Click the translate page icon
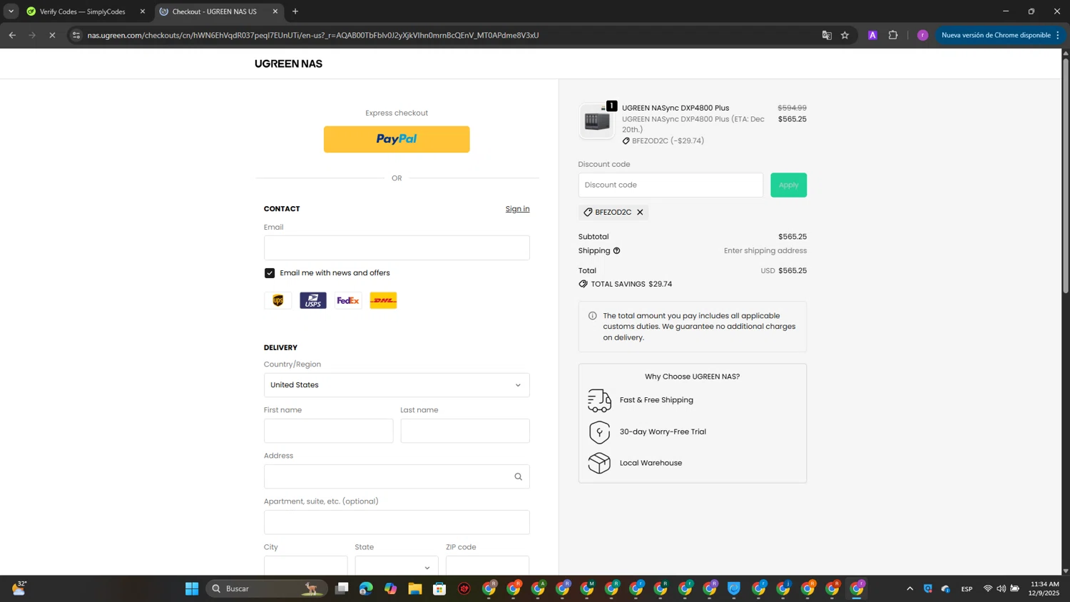Screen dimensions: 1070x602 pos(827,35)
